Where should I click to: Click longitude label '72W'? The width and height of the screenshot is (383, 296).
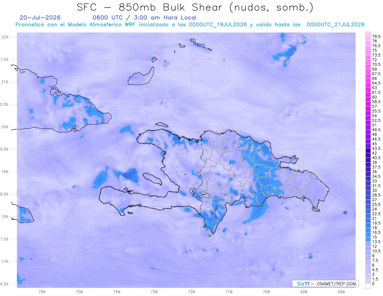191,292
